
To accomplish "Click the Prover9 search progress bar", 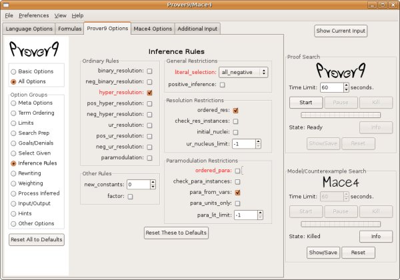I will (341, 115).
